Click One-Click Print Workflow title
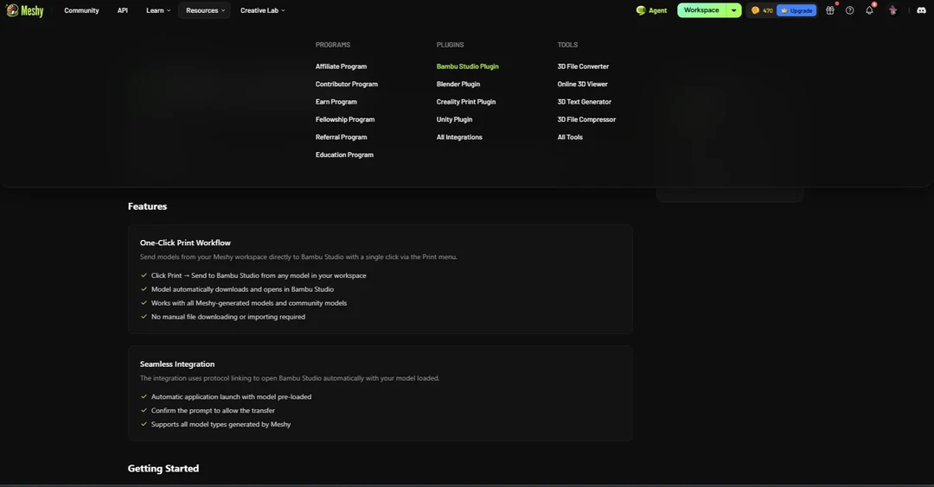The image size is (934, 487). coord(185,243)
